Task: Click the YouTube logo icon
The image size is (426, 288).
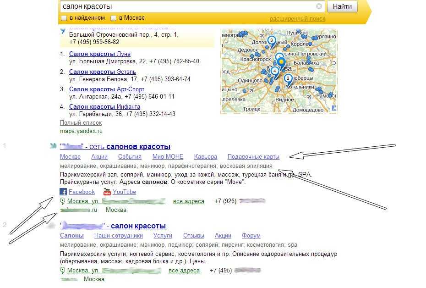Action: click(107, 192)
